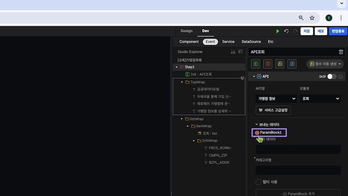The image size is (348, 196).
Task: Click the 카테고리명 input field
Action: point(298,170)
